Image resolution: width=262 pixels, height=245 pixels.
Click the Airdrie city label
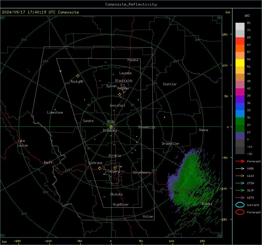tap(115, 156)
